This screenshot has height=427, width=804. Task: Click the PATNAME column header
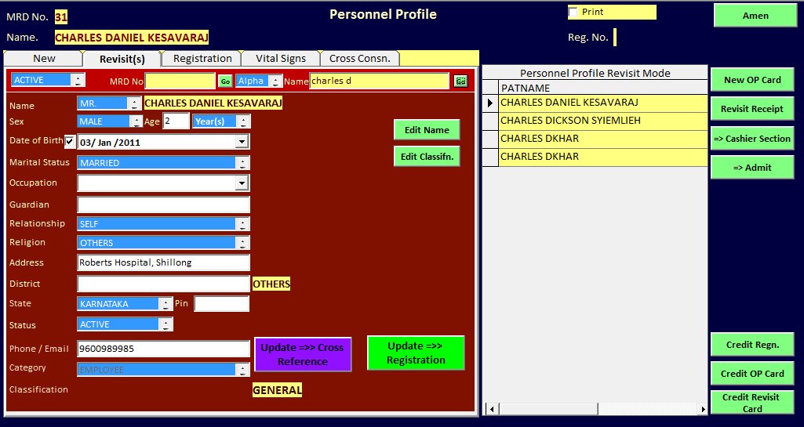click(603, 88)
